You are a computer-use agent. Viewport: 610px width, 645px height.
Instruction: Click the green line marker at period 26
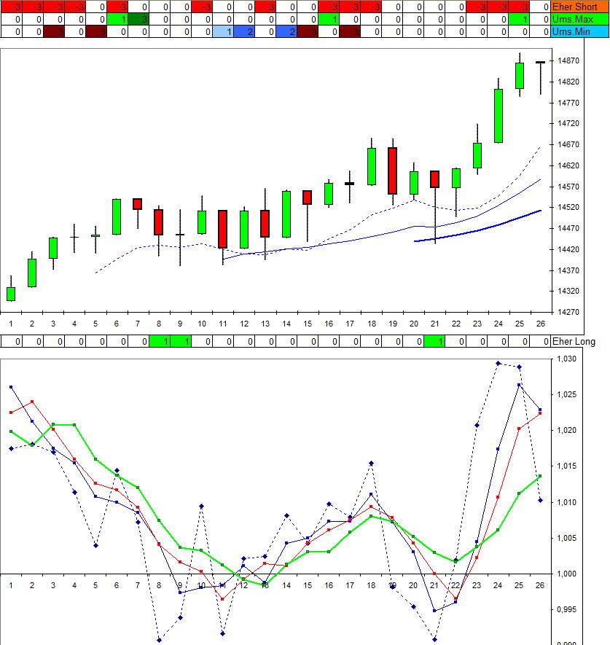pyautogui.click(x=540, y=476)
